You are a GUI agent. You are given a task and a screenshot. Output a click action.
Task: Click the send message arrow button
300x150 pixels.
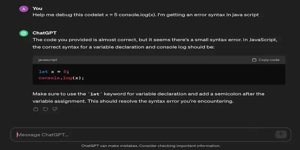[x=280, y=135]
